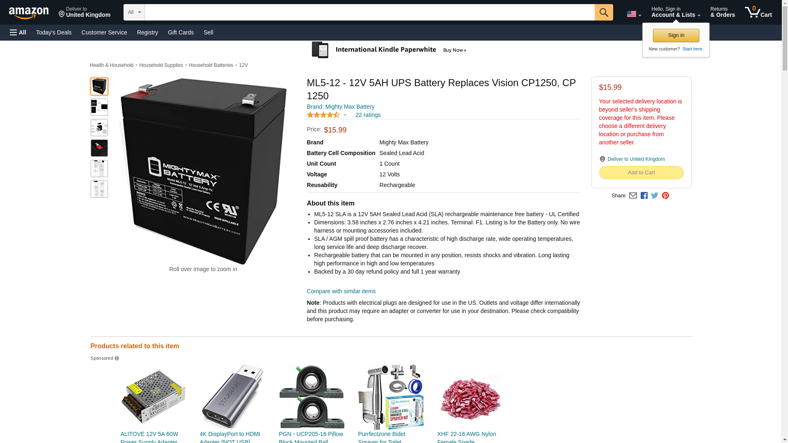Open the shopping cart icon
This screenshot has width=788, height=443.
coord(758,12)
